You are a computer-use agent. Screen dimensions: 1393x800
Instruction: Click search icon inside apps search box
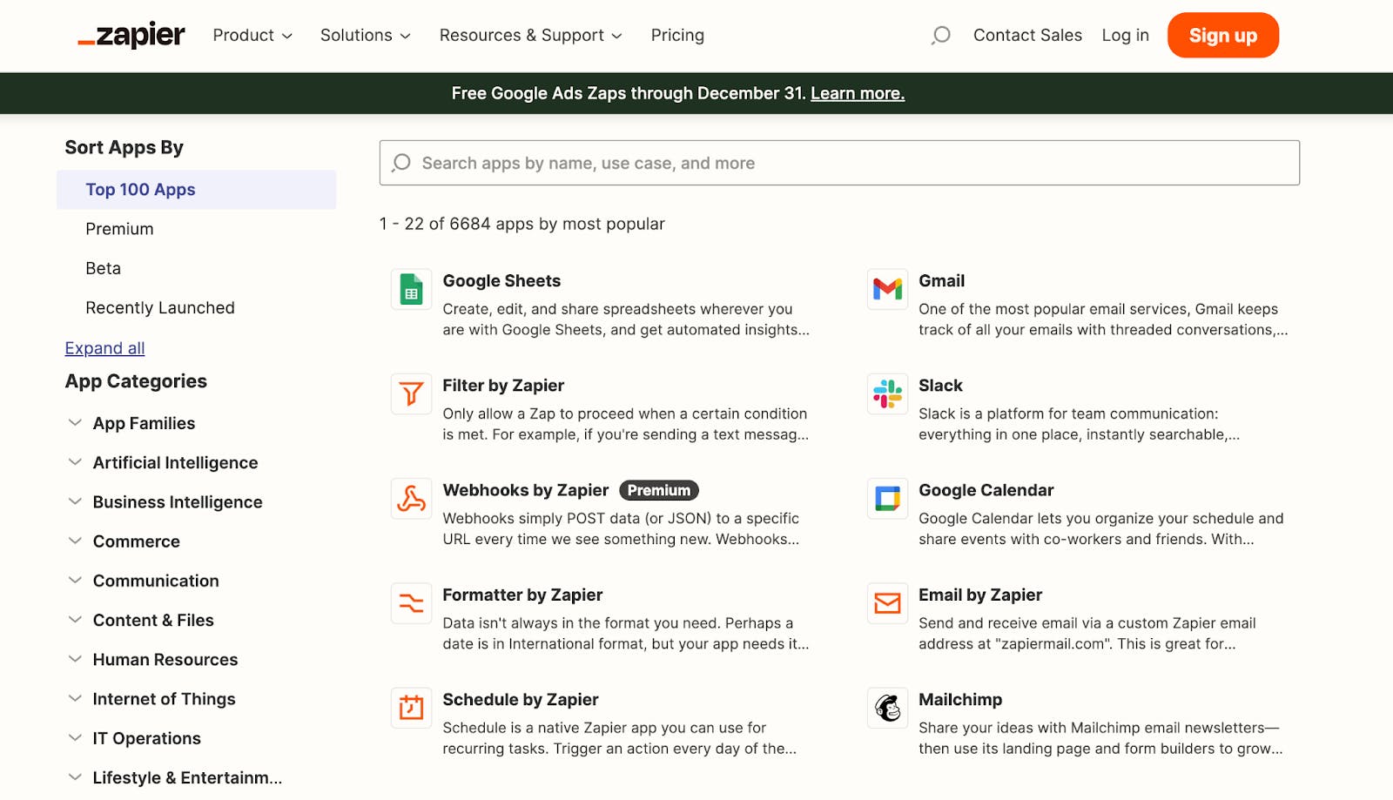click(401, 163)
